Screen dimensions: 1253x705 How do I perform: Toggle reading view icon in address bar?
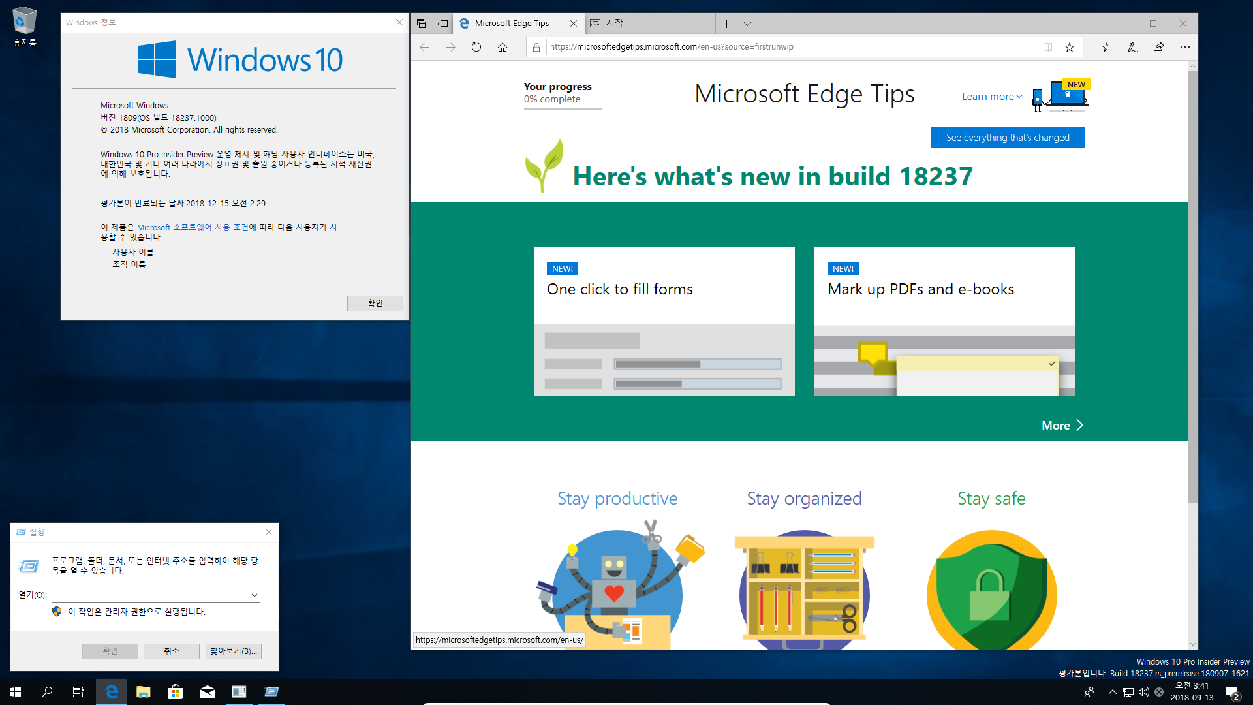click(x=1048, y=47)
